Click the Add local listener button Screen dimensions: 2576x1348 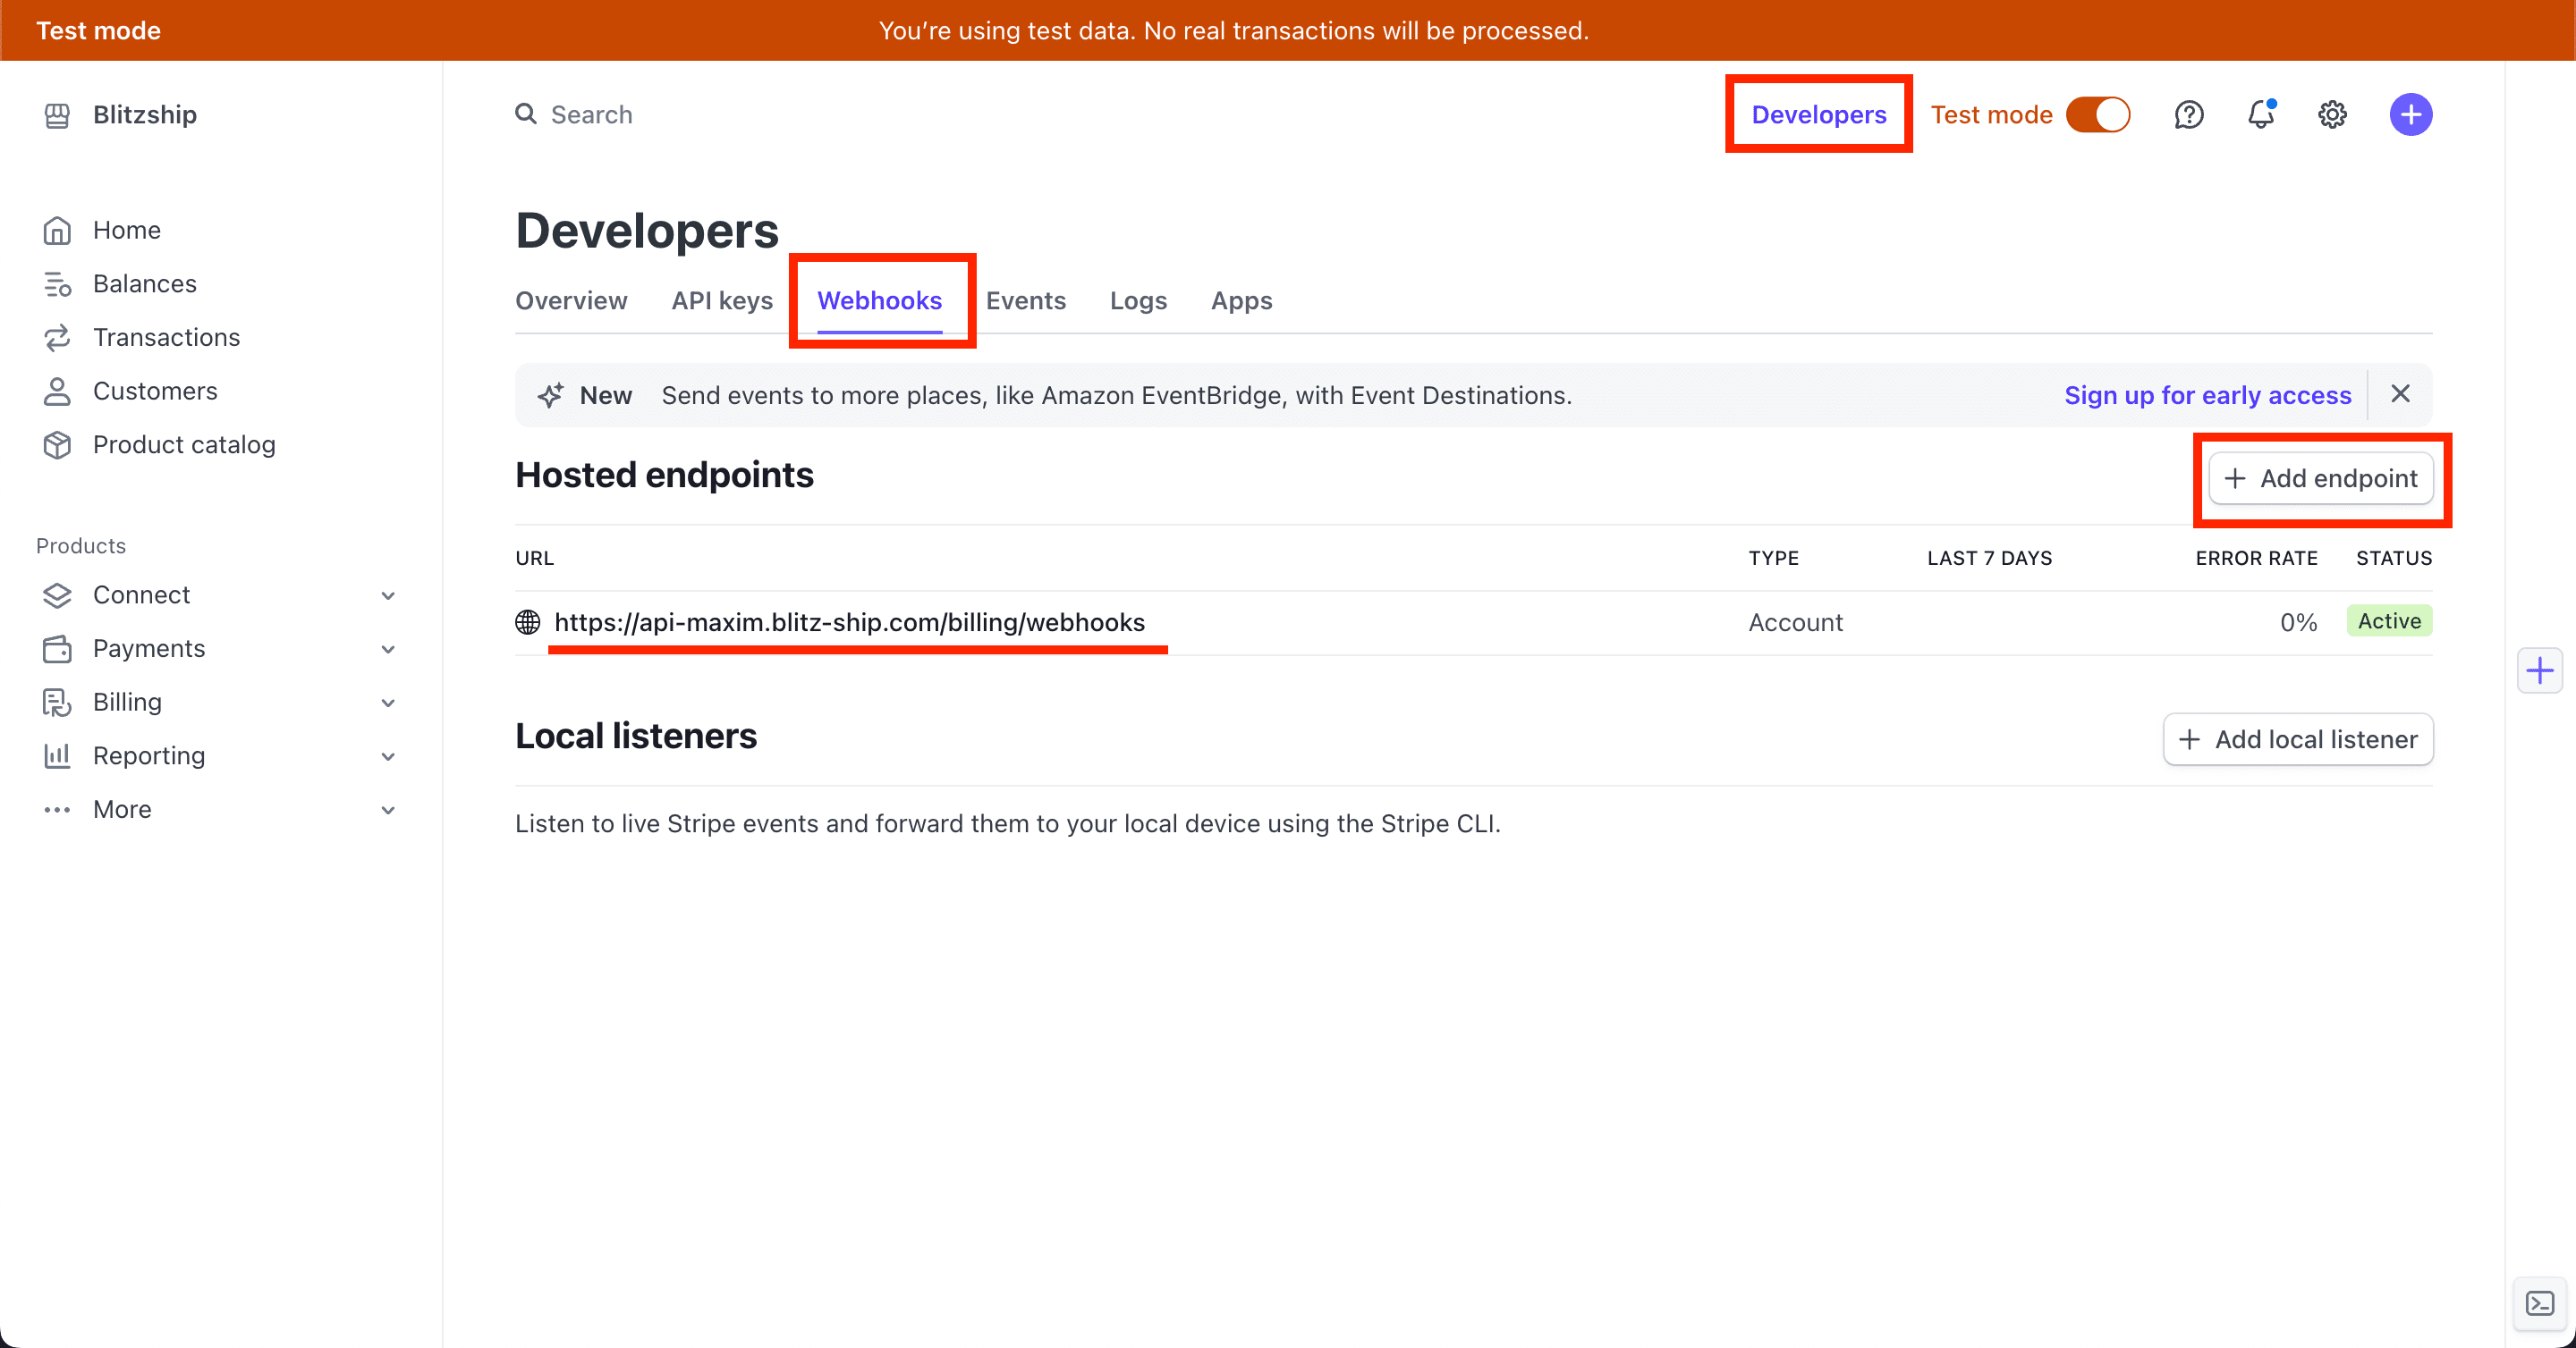click(2300, 738)
